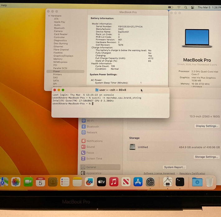This screenshot has height=217, width=221.
Task: Open Wi-Fi status menu in menu bar
Action: click(179, 7)
